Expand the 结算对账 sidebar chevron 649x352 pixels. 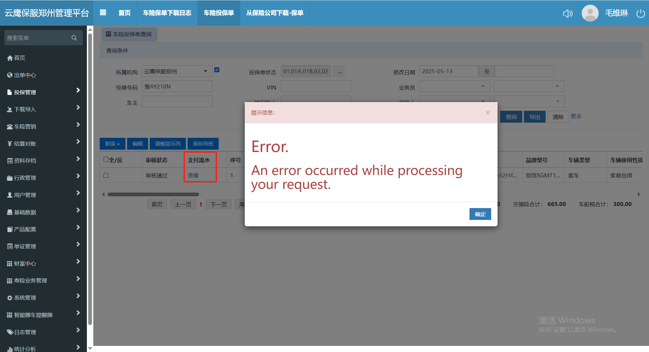point(78,142)
